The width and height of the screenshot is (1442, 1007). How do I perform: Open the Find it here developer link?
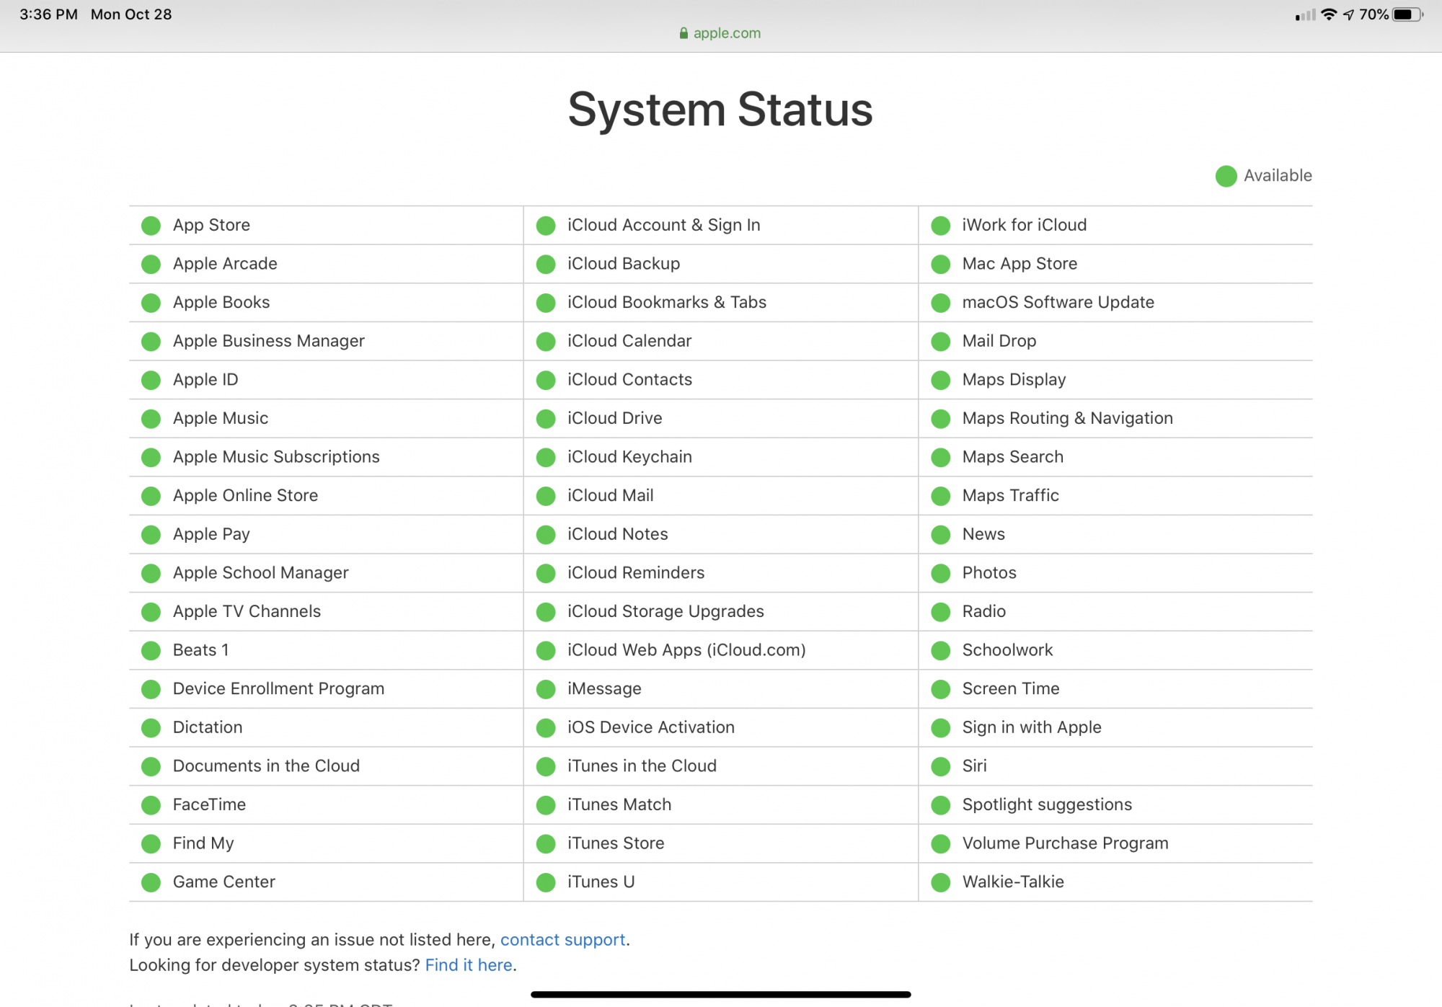[x=469, y=965]
